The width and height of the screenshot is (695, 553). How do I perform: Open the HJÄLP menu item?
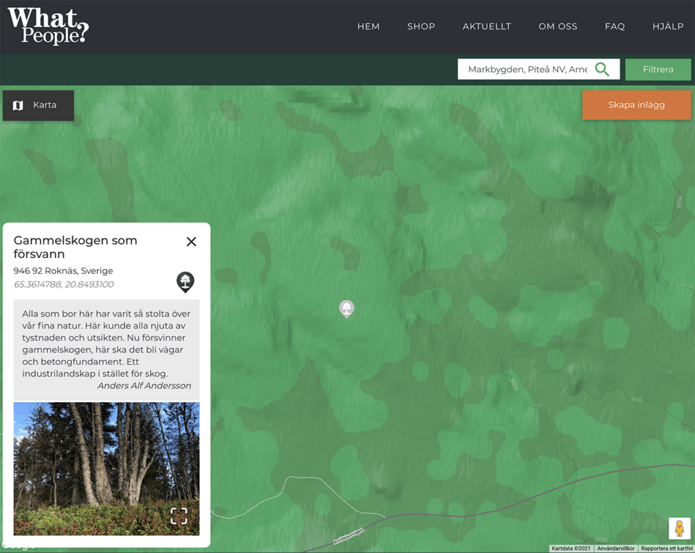(x=668, y=26)
